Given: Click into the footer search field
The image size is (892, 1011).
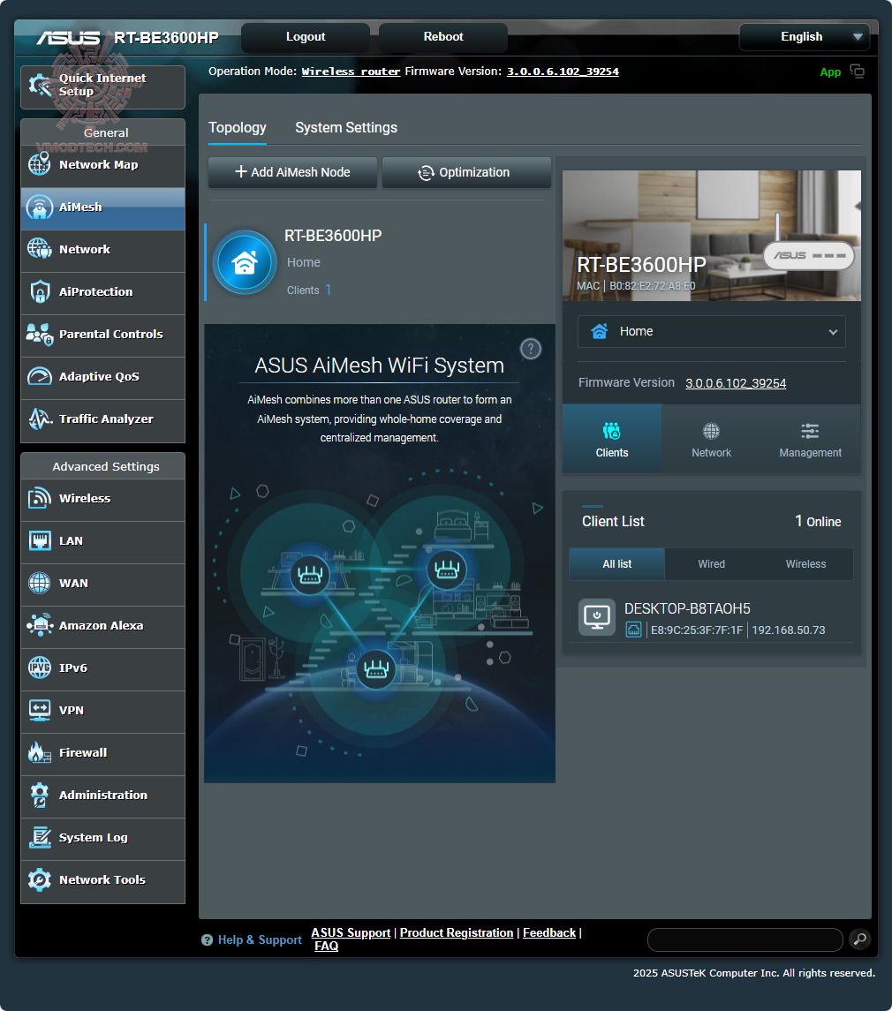Looking at the screenshot, I should (x=745, y=939).
